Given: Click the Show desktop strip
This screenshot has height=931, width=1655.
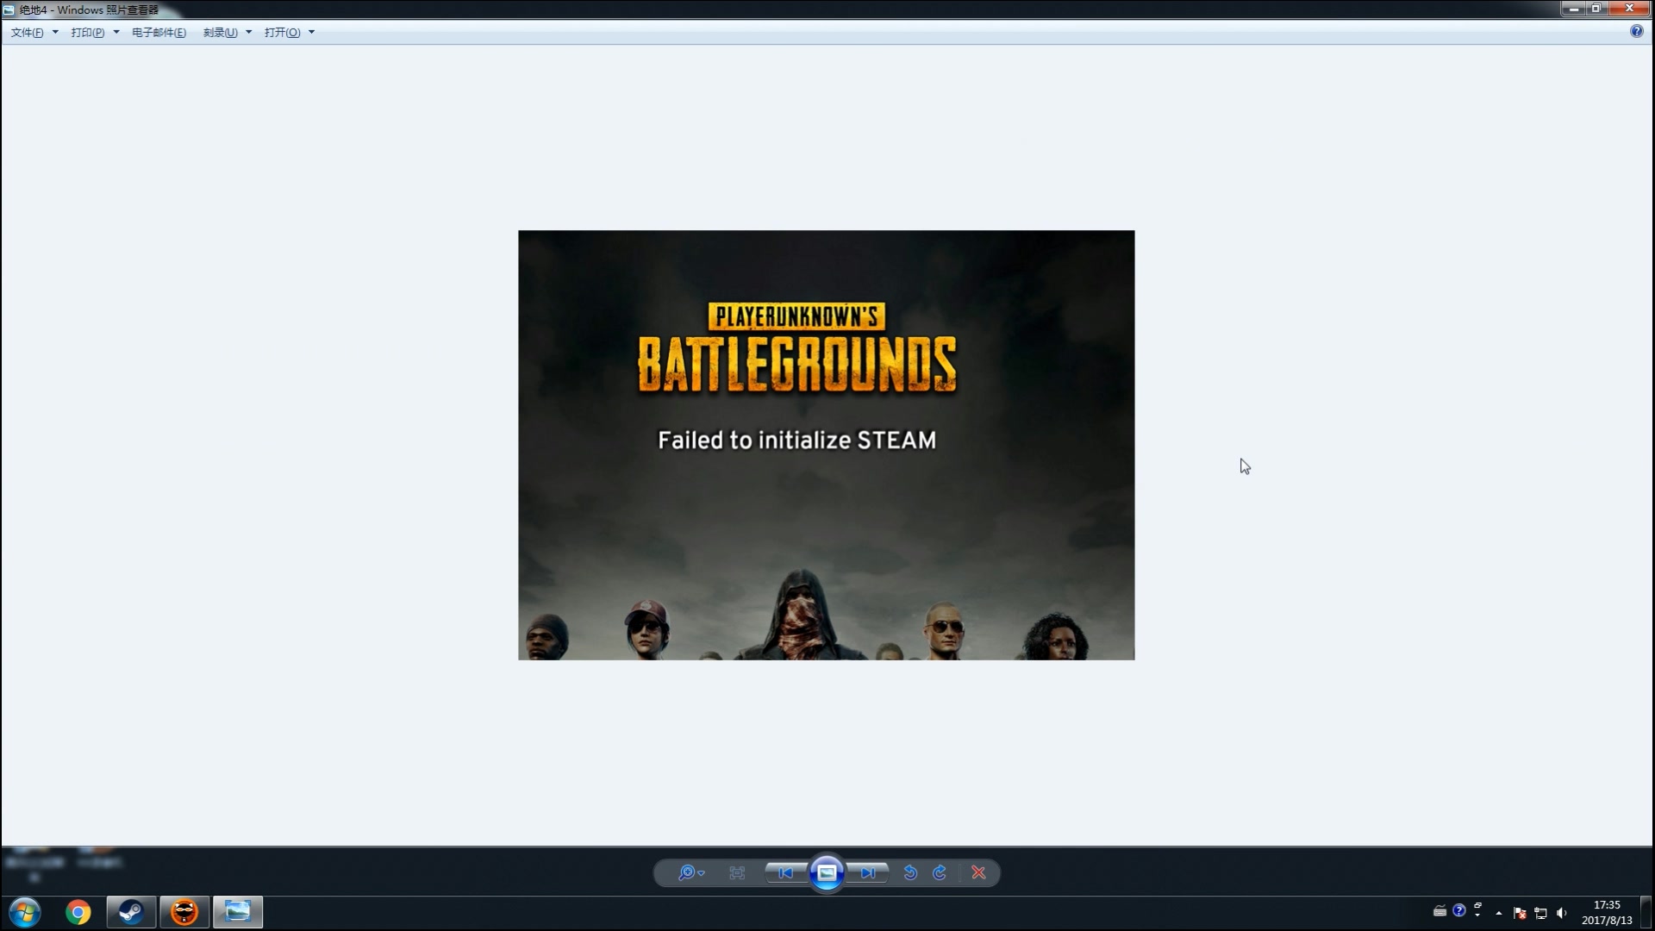Looking at the screenshot, I should click(1647, 913).
